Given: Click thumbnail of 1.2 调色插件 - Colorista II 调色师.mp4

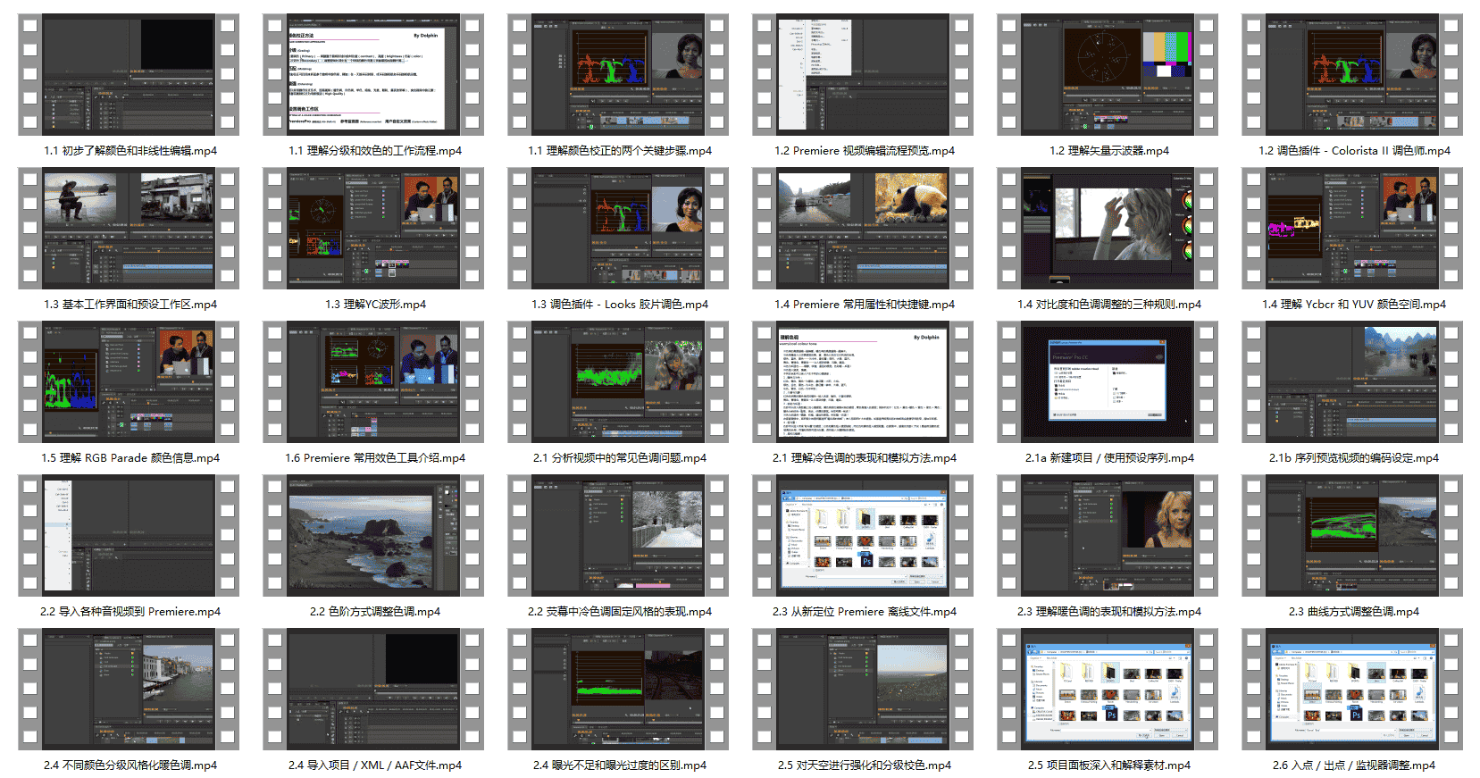Looking at the screenshot, I should click(x=1352, y=74).
